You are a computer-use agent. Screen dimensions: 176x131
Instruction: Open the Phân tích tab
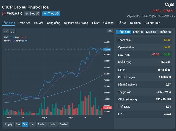point(24,23)
